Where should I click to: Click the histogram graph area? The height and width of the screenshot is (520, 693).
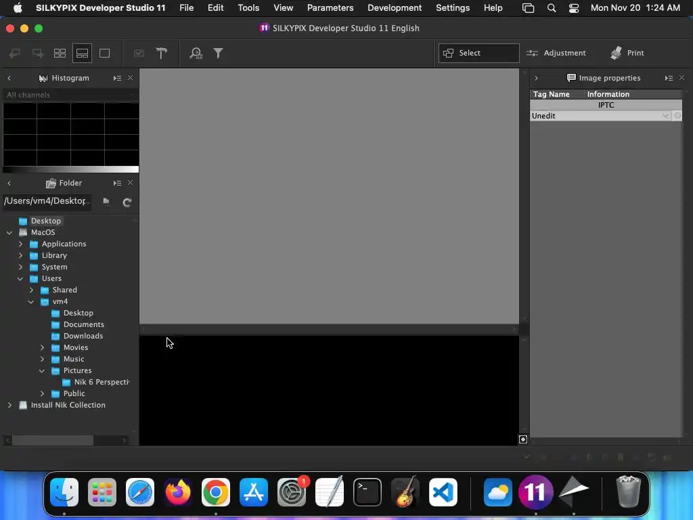click(70, 135)
